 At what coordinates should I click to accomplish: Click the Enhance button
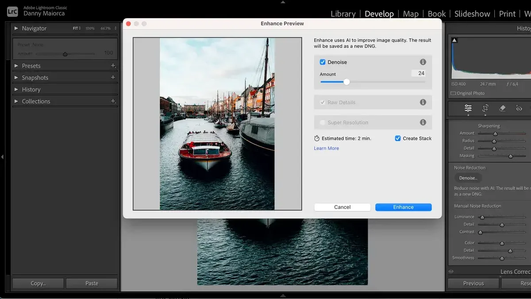(x=403, y=207)
